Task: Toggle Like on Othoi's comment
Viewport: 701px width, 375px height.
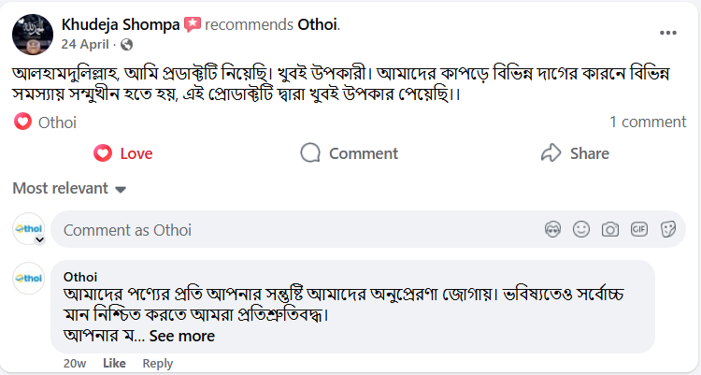Action: click(114, 363)
